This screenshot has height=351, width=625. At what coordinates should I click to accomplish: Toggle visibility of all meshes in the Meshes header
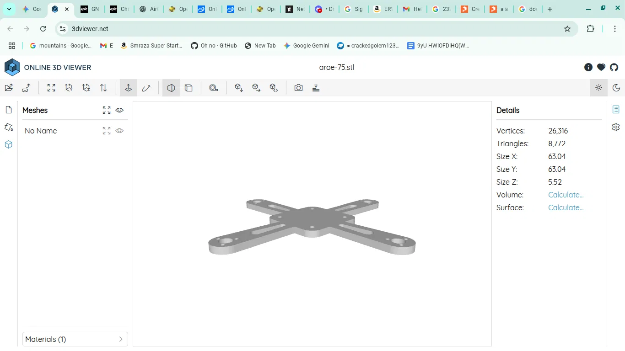click(119, 110)
